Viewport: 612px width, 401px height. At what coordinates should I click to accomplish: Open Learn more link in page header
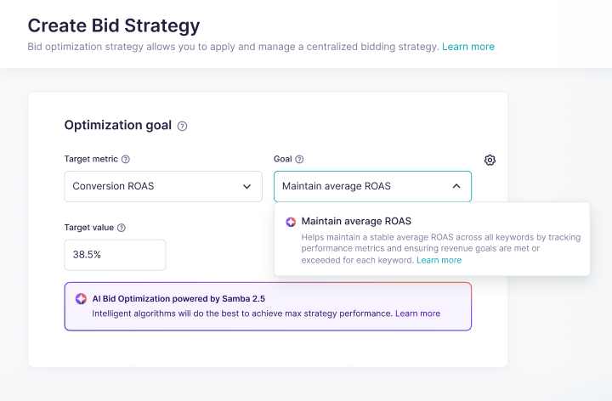click(467, 47)
